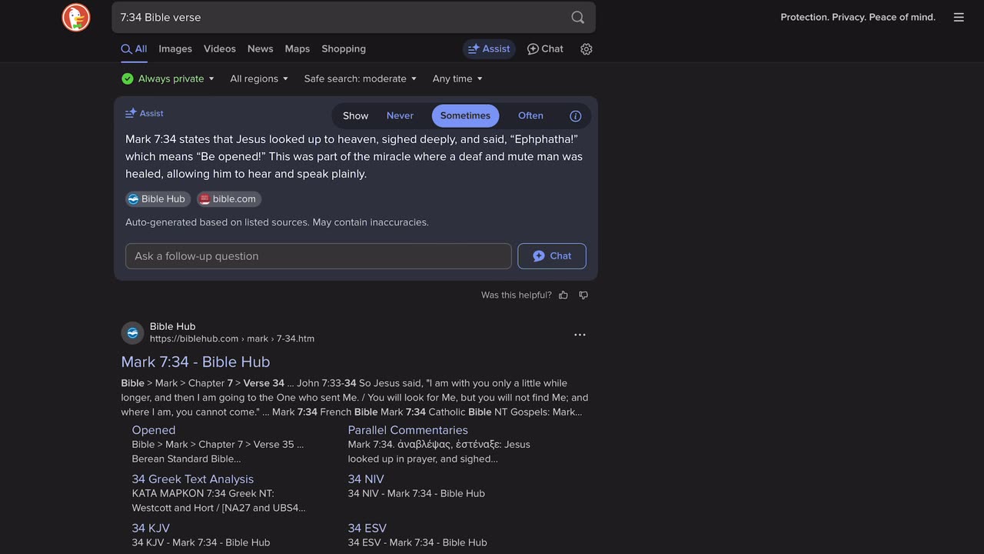Open the Parallel Commentaries sublink
984x554 pixels.
pos(407,430)
